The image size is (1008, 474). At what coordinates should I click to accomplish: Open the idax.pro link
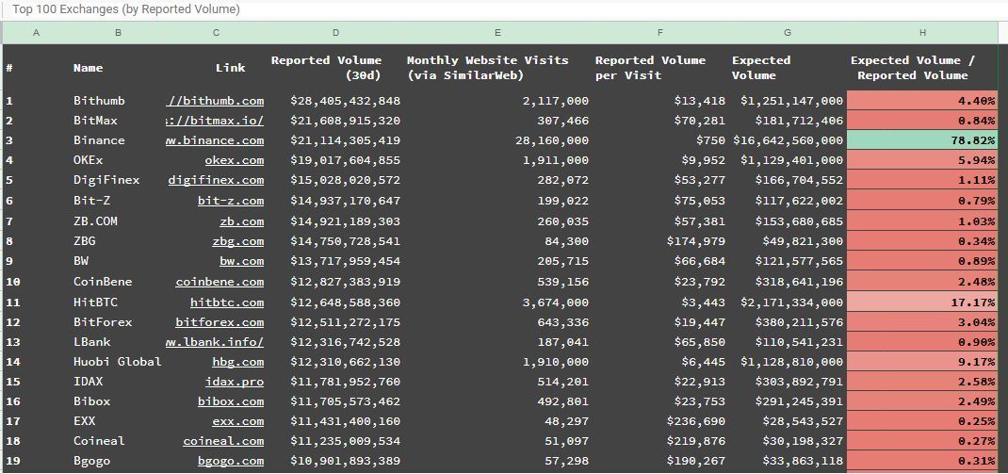(234, 382)
